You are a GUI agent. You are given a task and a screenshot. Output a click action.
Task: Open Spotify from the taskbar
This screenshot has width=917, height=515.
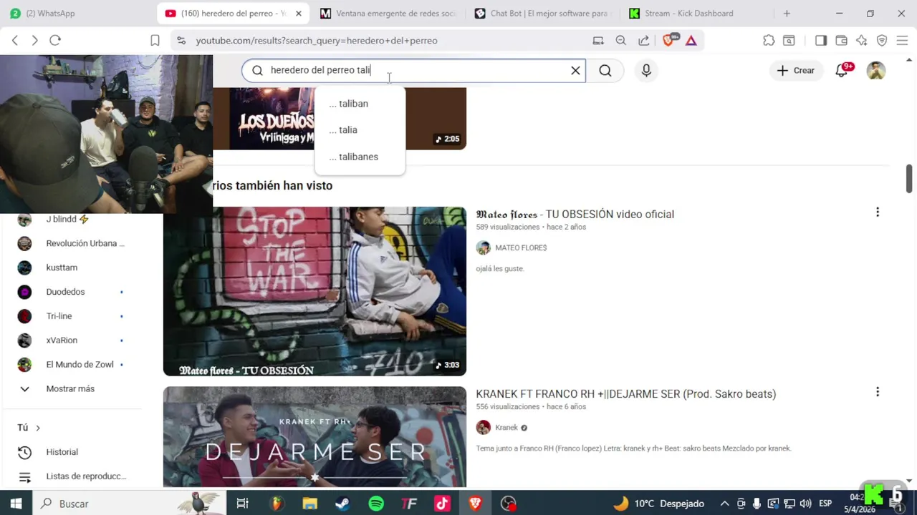pyautogui.click(x=376, y=504)
